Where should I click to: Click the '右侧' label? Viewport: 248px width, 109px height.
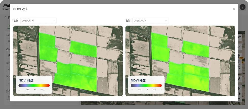pyautogui.click(x=128, y=21)
